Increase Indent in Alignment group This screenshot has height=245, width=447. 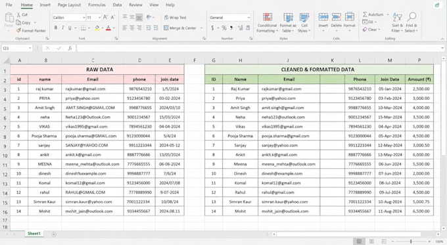click(x=156, y=28)
